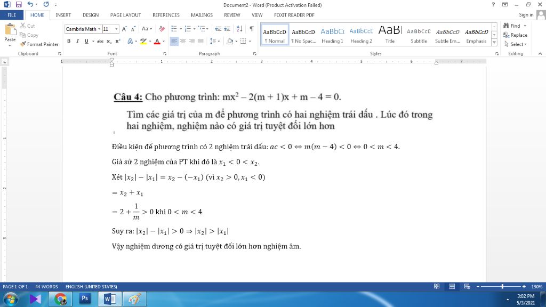Apply superscript formatting
Screen dimensions: 546x307
pyautogui.click(x=118, y=41)
